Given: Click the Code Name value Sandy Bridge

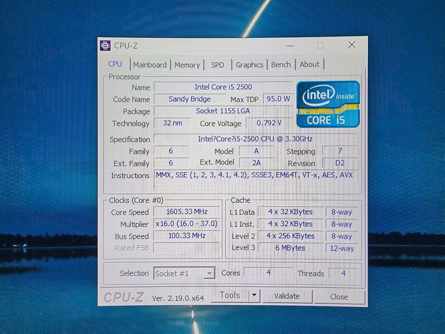Looking at the screenshot, I should [190, 99].
